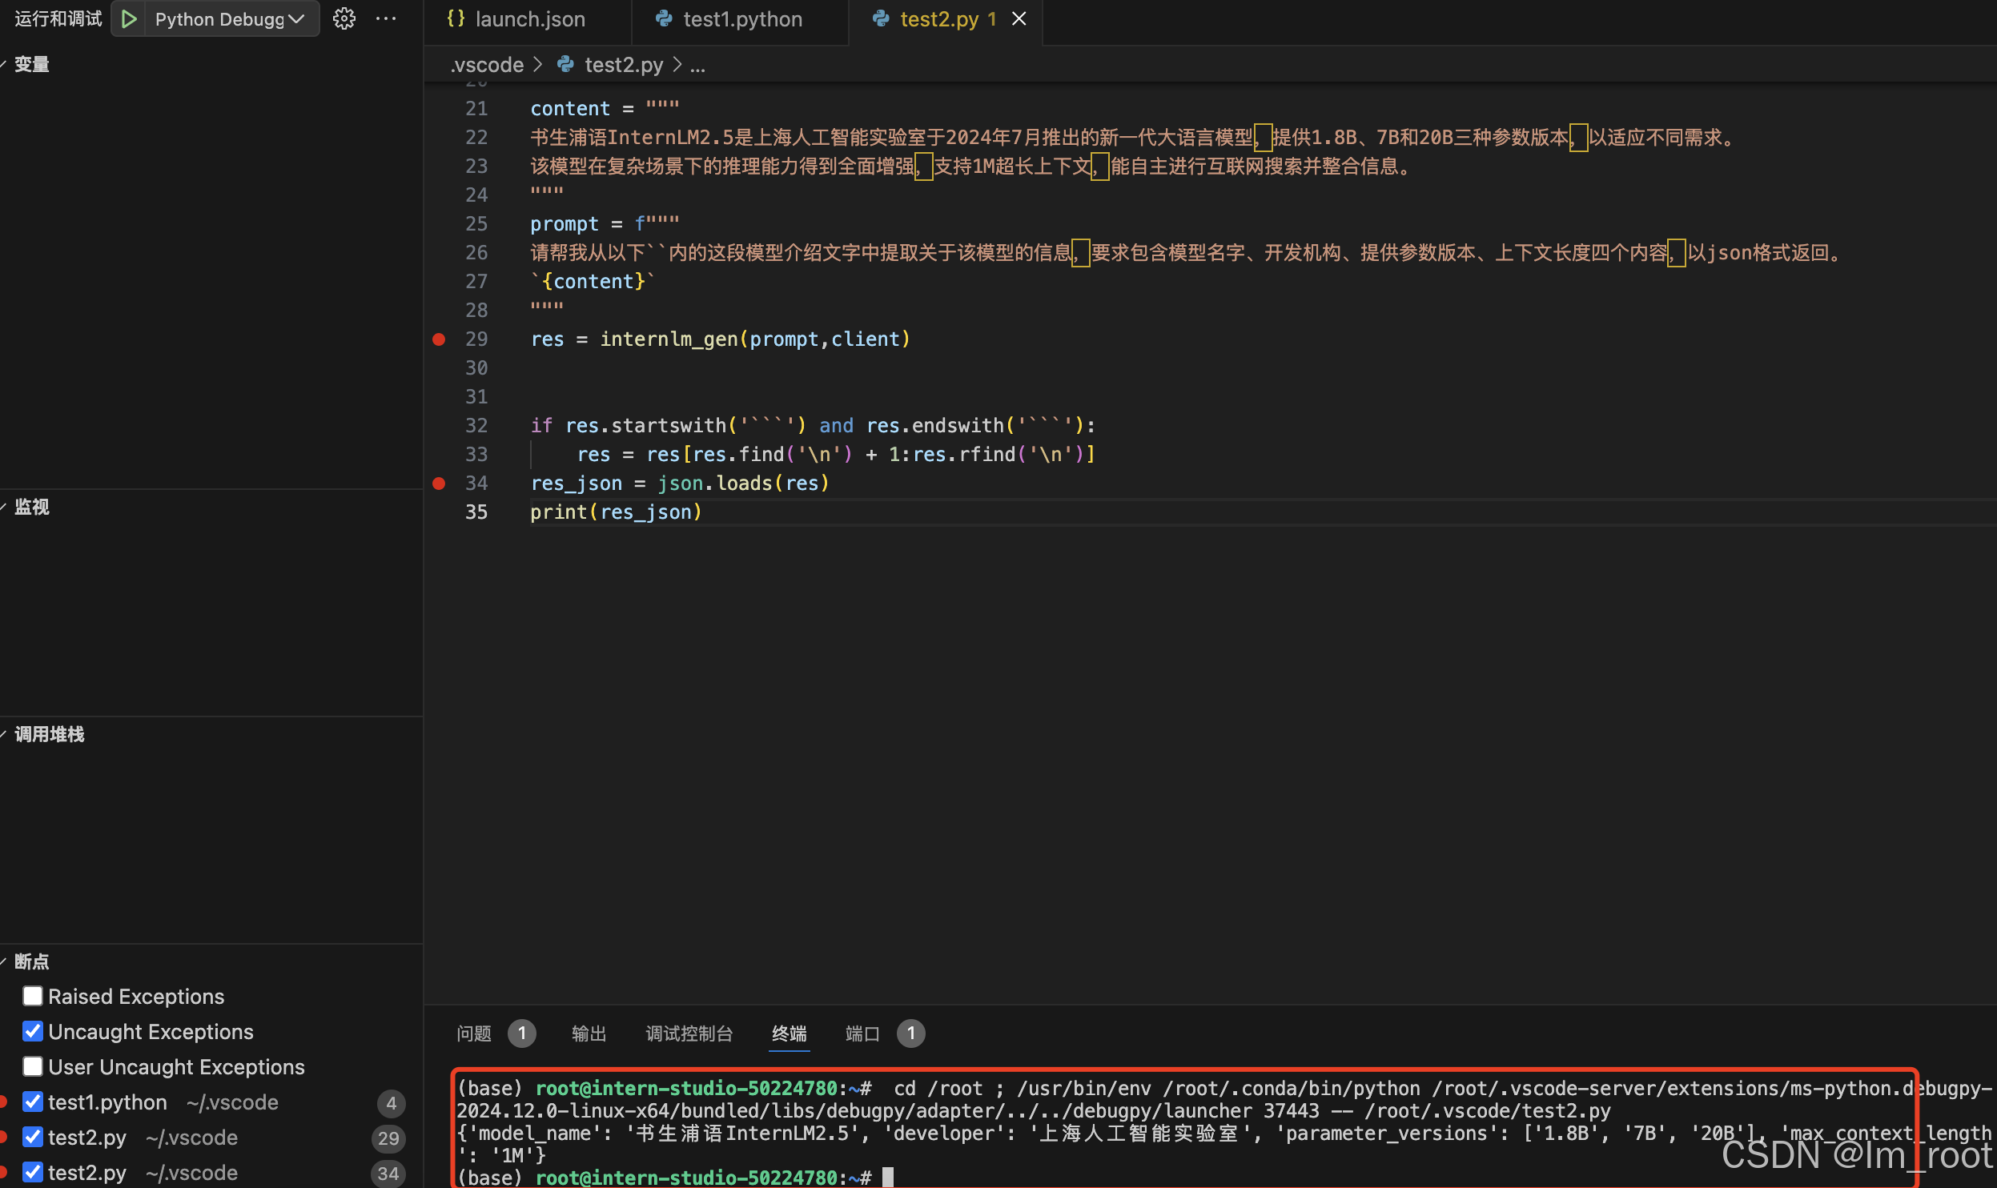Screen dimensions: 1997x1188
Task: Click the line 29 badge in breakpoints list
Action: point(388,1138)
